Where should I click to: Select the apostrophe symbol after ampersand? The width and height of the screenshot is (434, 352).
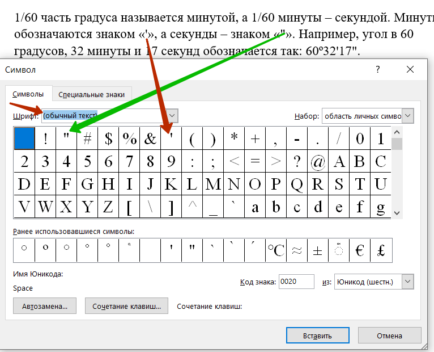point(171,138)
